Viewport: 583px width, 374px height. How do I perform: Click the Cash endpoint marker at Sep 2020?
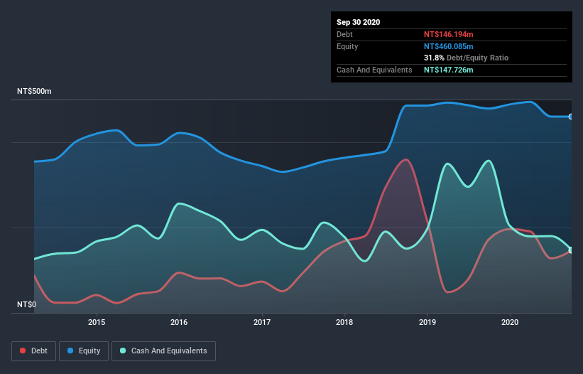(x=571, y=250)
